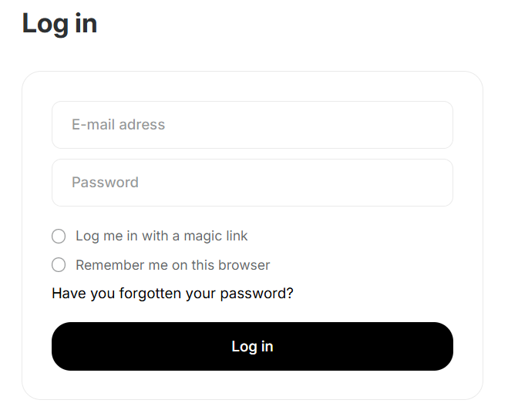Start password recovery from the login card
Screen dimensions: 508x420
pyautogui.click(x=173, y=294)
